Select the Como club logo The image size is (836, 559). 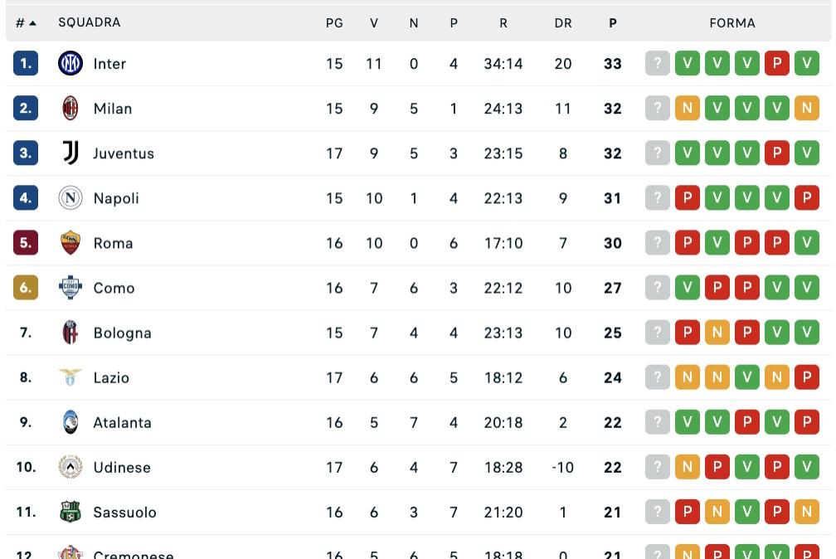tap(70, 287)
